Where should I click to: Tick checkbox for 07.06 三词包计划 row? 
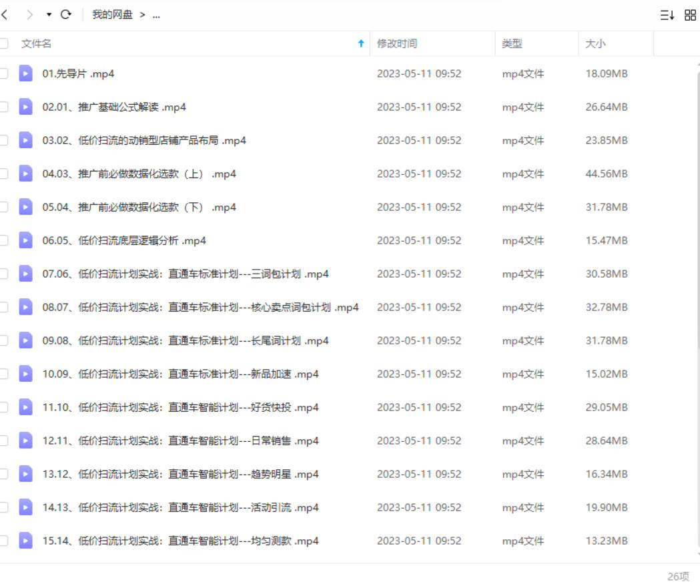click(3, 274)
